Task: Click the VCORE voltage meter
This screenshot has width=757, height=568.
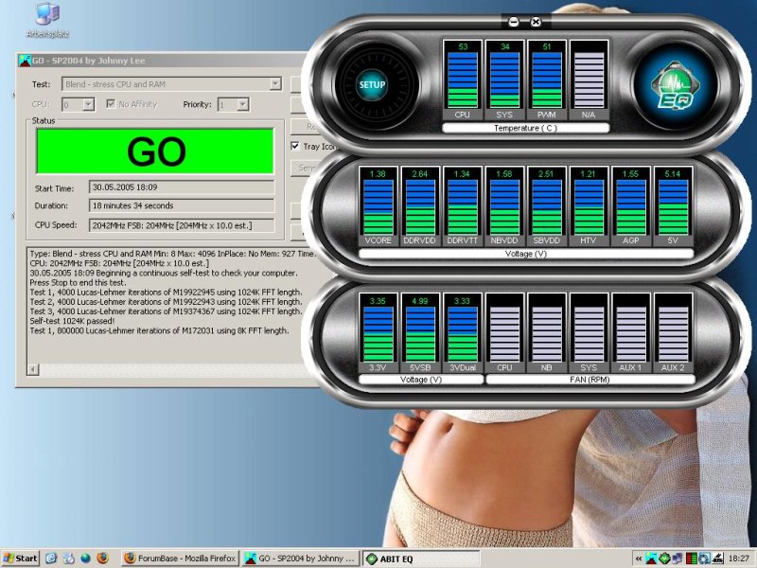Action: coord(378,206)
